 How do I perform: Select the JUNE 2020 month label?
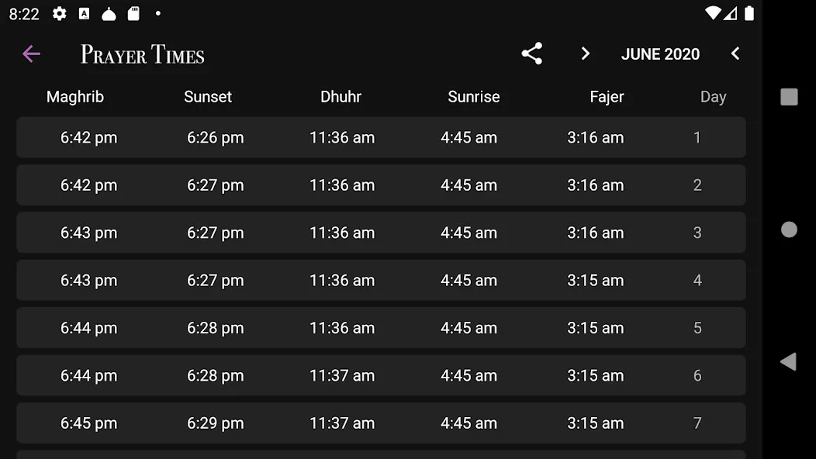click(x=660, y=54)
